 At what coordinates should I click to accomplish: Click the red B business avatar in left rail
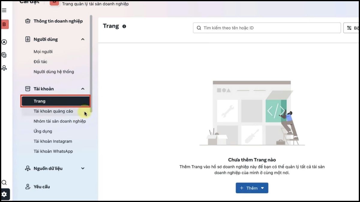pyautogui.click(x=4, y=24)
